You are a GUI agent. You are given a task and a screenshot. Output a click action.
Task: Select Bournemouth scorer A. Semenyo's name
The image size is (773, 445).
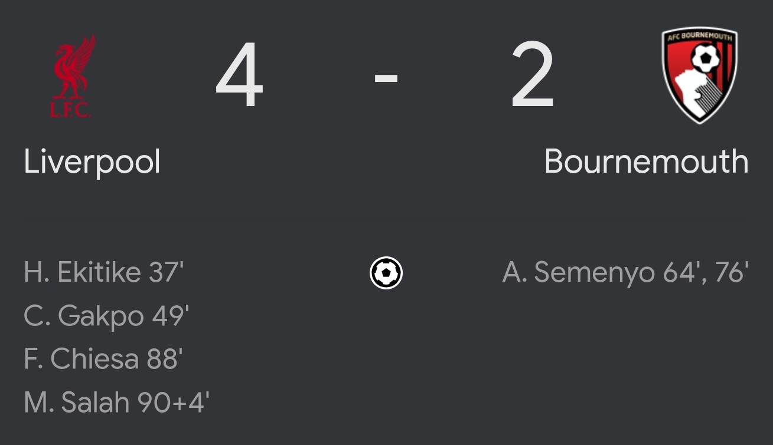pos(579,273)
